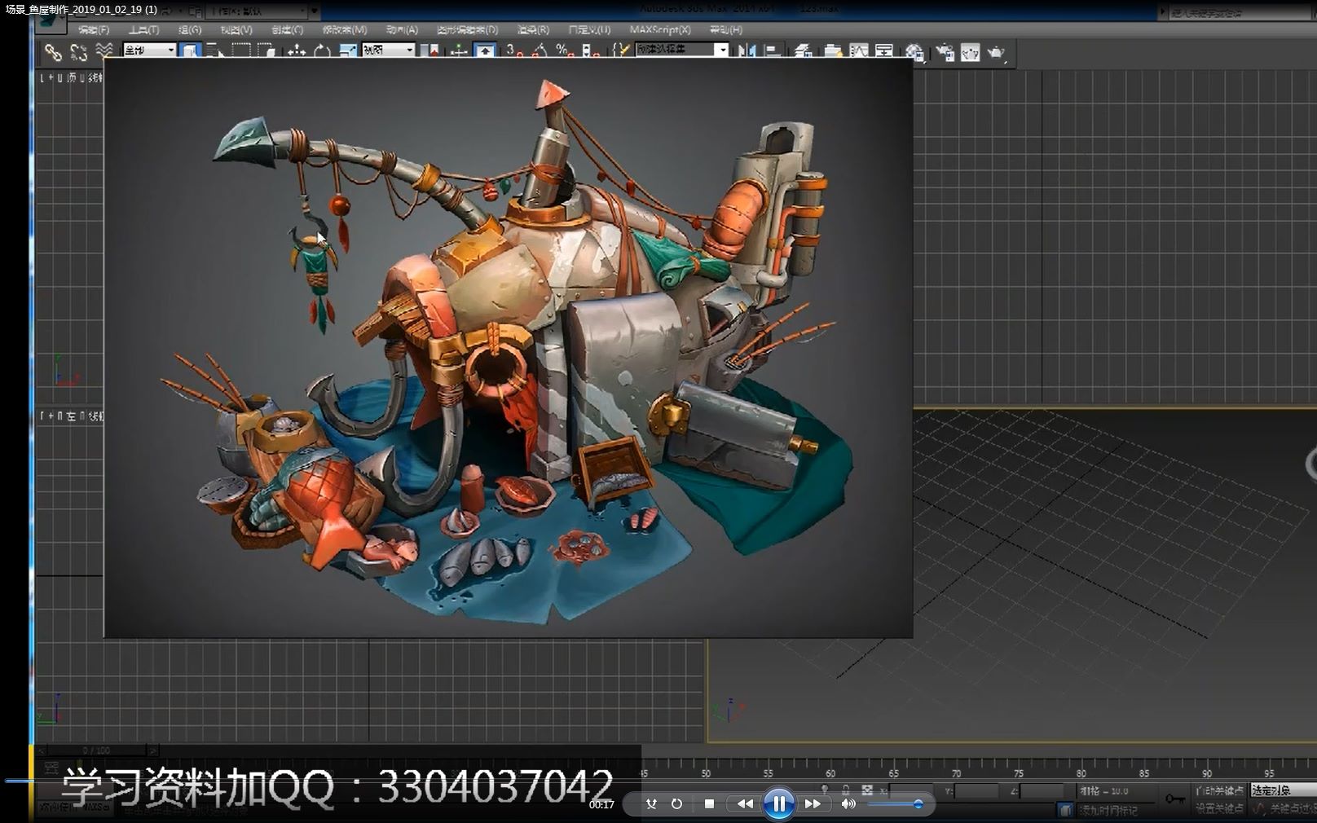Click the top-left viewport label
1317x823 pixels.
(72, 77)
